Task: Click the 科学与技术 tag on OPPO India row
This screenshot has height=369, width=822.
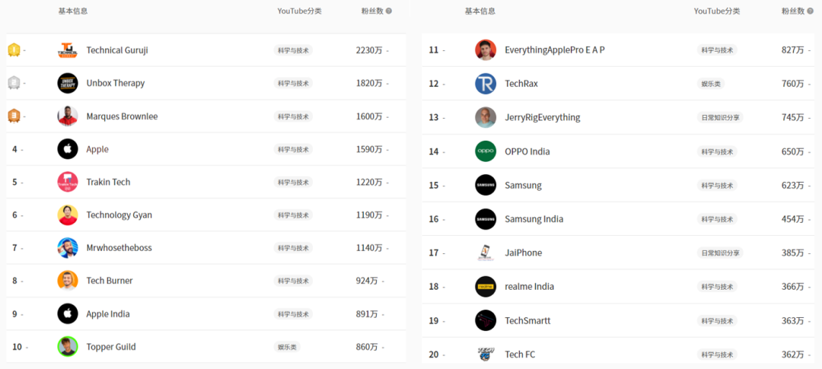Action: [x=717, y=151]
